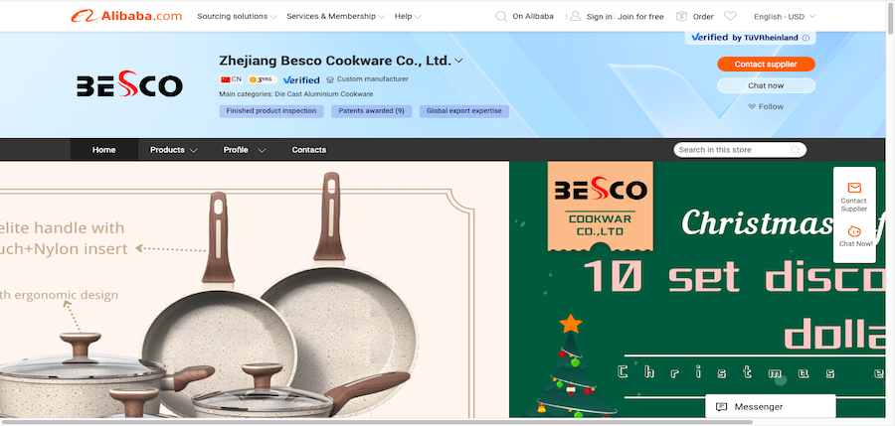Click the search magnifier icon On Alibaba
This screenshot has height=426, width=895.
(x=501, y=17)
